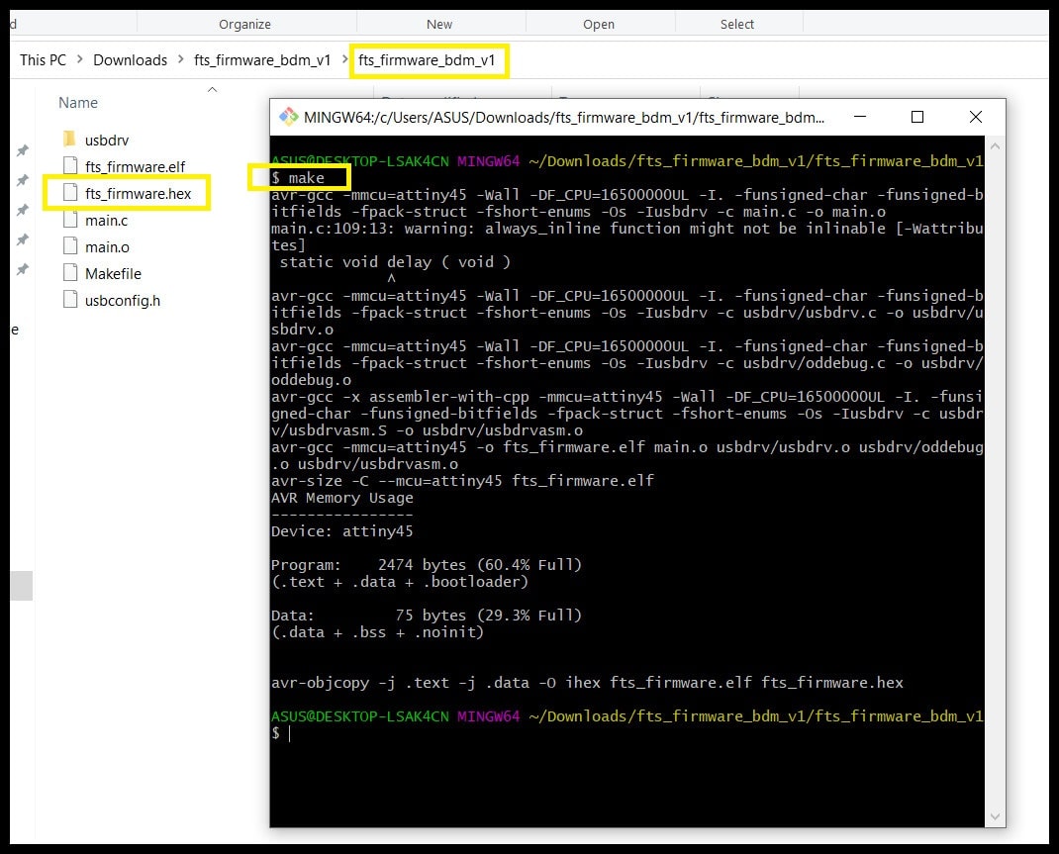Screen dimensions: 1059x854
Task: Click the Organize ribbon group label
Action: [244, 25]
